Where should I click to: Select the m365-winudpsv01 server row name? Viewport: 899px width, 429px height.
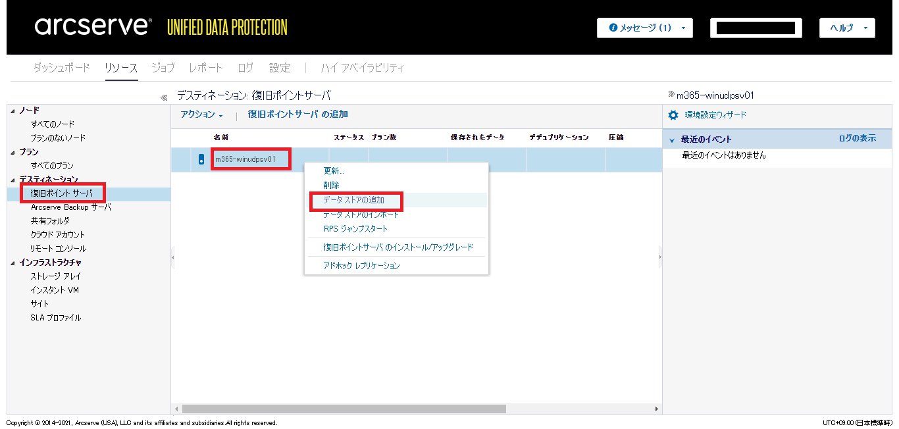(245, 159)
